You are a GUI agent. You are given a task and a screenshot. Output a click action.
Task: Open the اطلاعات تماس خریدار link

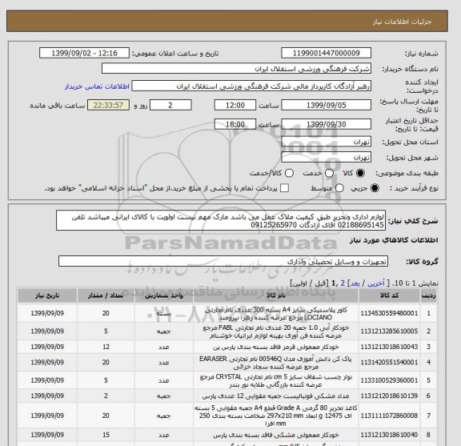(x=97, y=86)
